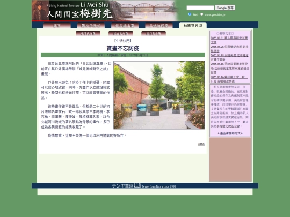The image size is (290, 217).
Task: Click the Google 搜尋 button
Action: click(x=225, y=8)
